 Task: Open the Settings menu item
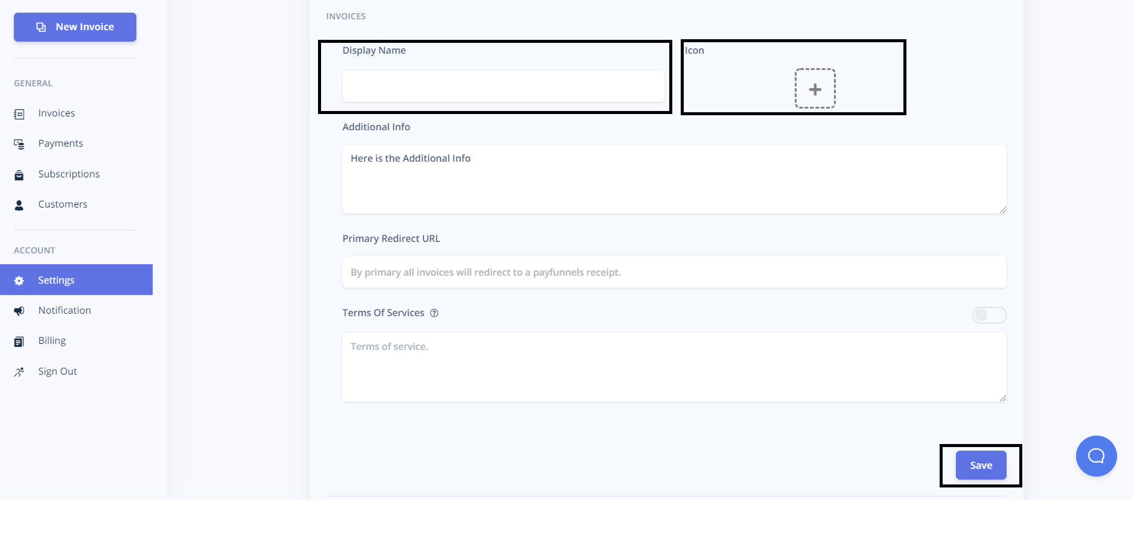click(x=56, y=280)
